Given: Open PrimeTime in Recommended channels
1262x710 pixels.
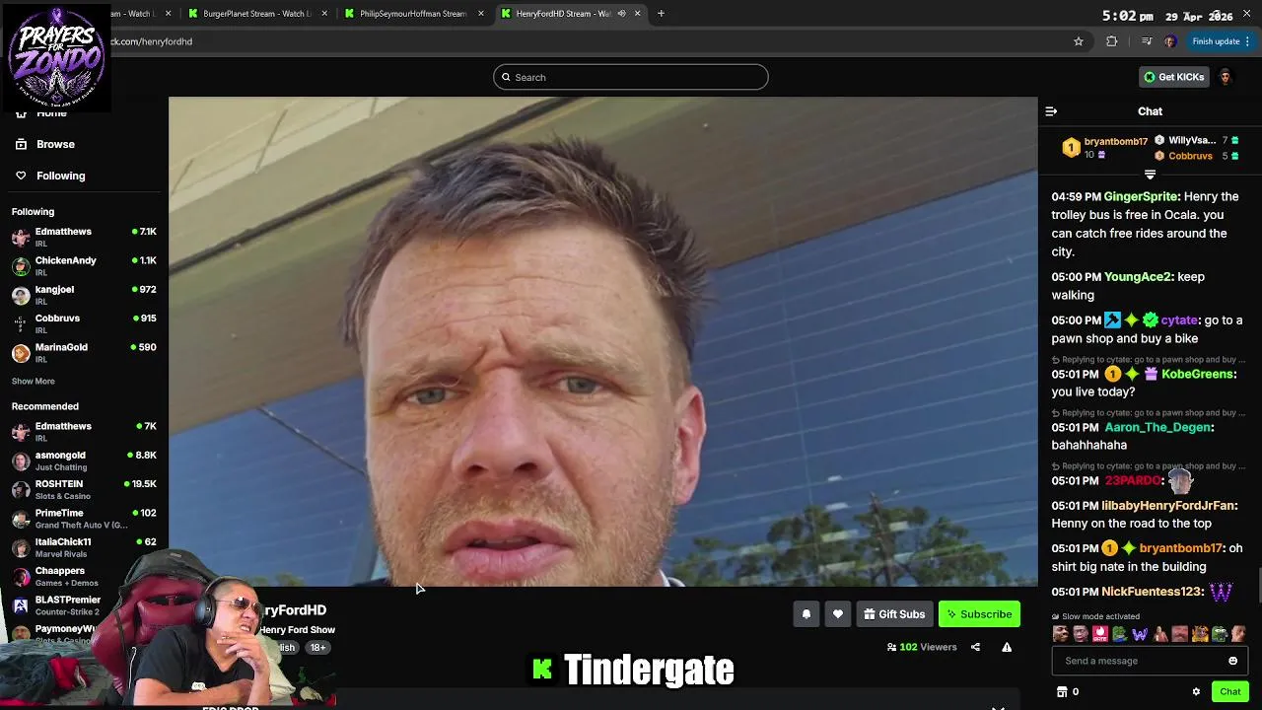Looking at the screenshot, I should point(84,519).
